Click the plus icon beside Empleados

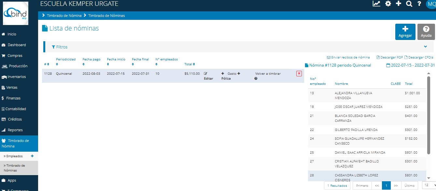pos(32,156)
